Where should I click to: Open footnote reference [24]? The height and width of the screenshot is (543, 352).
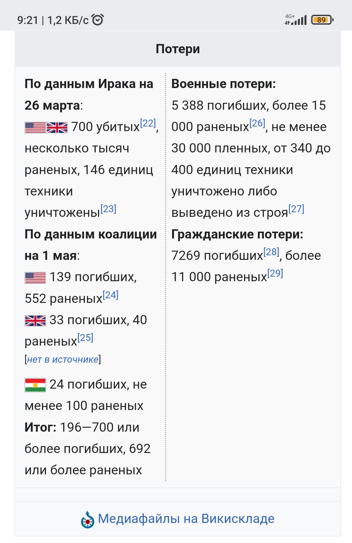pos(111,295)
